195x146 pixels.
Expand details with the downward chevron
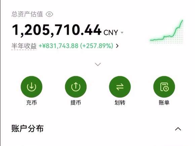coord(98,64)
